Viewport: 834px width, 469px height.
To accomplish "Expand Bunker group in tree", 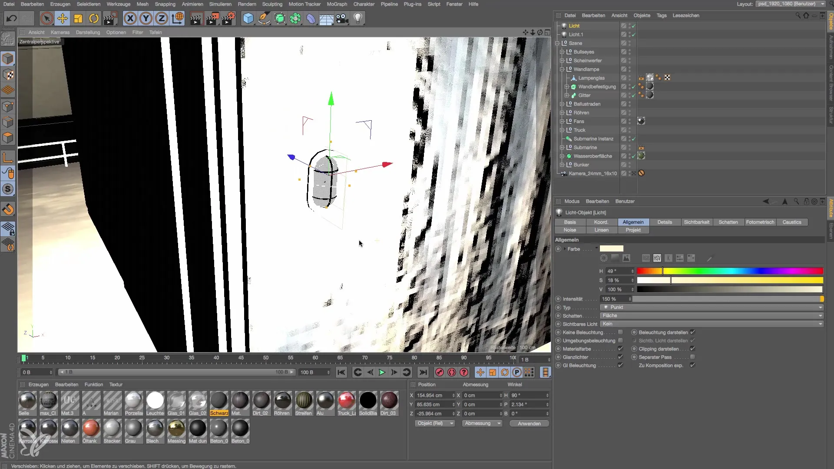I will point(562,165).
